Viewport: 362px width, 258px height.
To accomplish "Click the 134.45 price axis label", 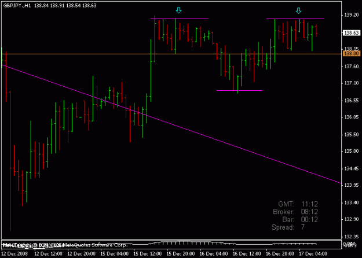I will click(x=352, y=169).
